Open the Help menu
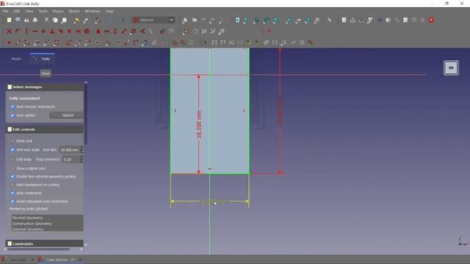Screen dimensions: 470x264 tap(109, 11)
